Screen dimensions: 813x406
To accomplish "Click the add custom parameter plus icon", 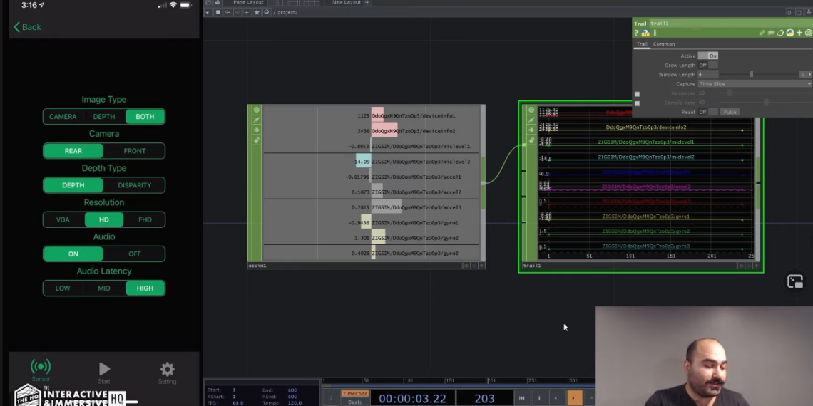I will tap(799, 33).
